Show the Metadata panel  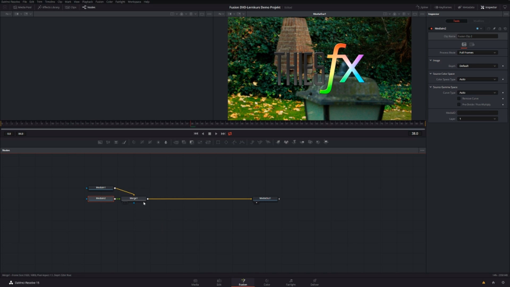pyautogui.click(x=466, y=7)
